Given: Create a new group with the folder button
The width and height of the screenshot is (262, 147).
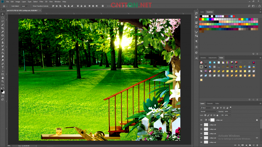Looking at the screenshot, I should [x=250, y=145].
